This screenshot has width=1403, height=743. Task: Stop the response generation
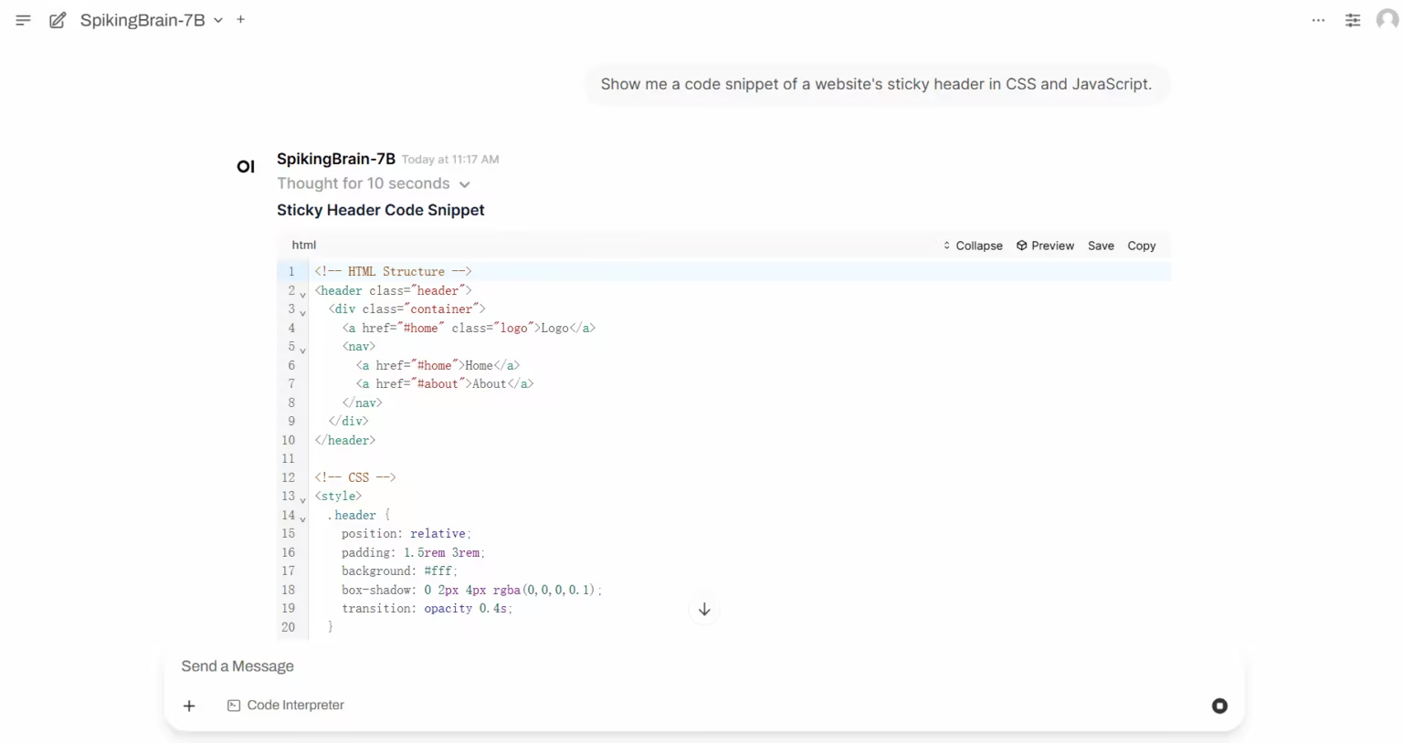(x=1219, y=706)
